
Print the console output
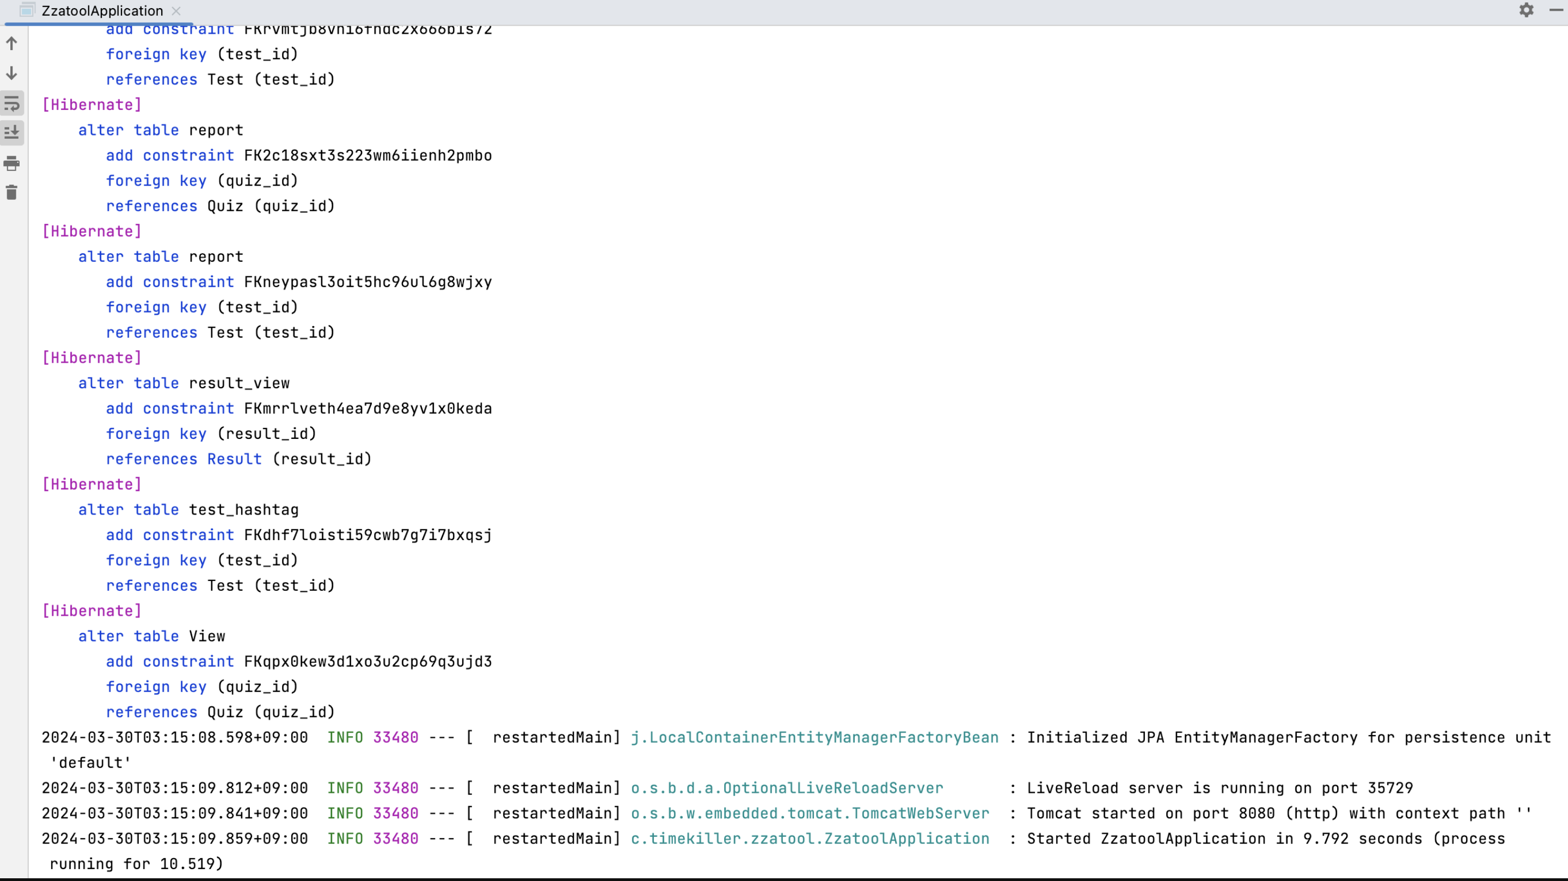tap(11, 163)
